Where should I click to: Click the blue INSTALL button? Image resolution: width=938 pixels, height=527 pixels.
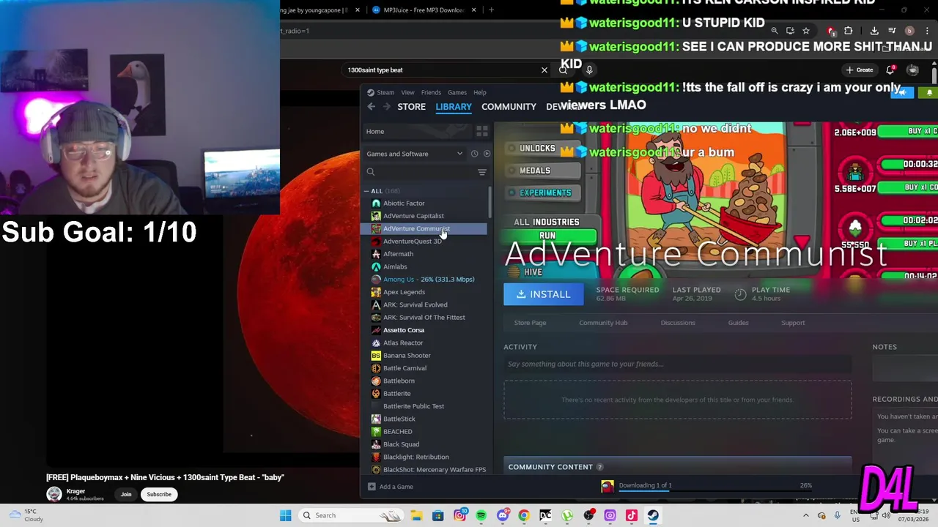(x=543, y=294)
